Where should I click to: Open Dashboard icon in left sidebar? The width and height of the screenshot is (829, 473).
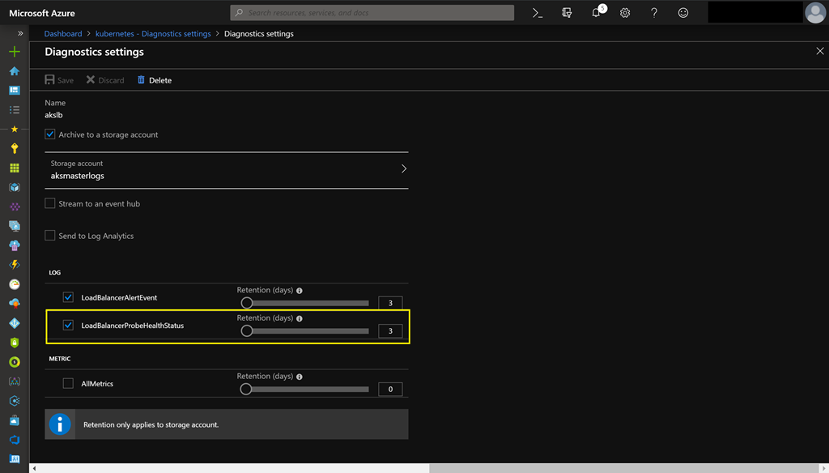pyautogui.click(x=14, y=91)
